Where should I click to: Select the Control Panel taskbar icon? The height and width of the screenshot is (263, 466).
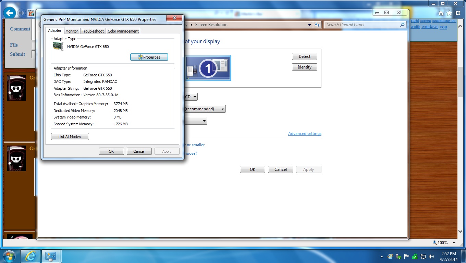point(51,256)
